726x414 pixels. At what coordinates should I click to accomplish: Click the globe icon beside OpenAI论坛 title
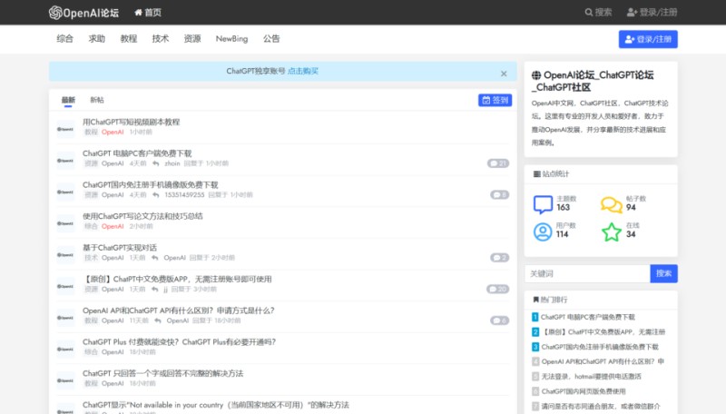pyautogui.click(x=536, y=75)
